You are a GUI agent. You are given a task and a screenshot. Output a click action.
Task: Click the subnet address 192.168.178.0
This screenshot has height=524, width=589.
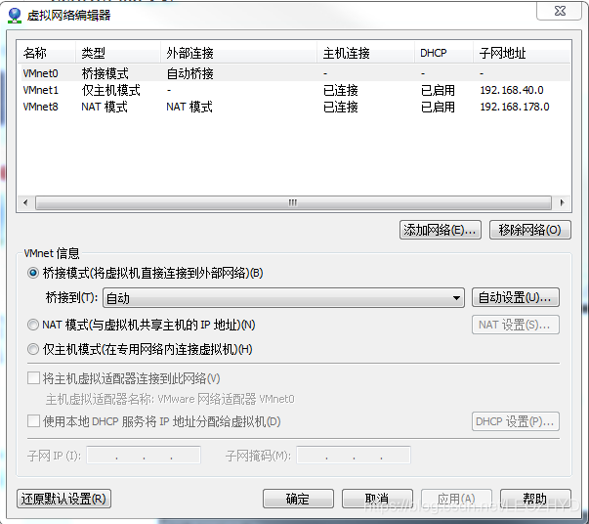(x=515, y=107)
